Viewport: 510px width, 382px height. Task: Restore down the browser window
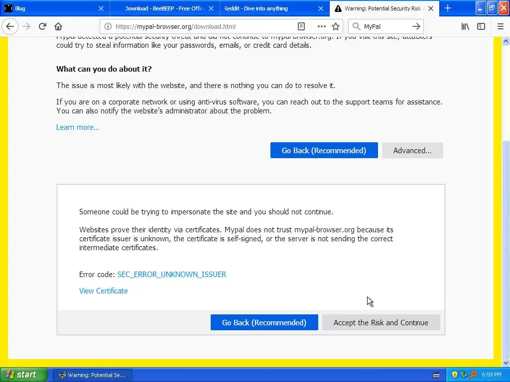click(x=492, y=8)
